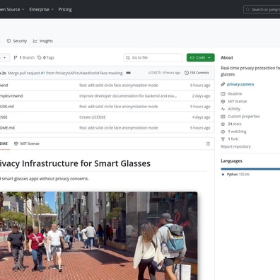Click the link chain icon by privacy.camera
The width and height of the screenshot is (280, 280).
[x=223, y=84]
